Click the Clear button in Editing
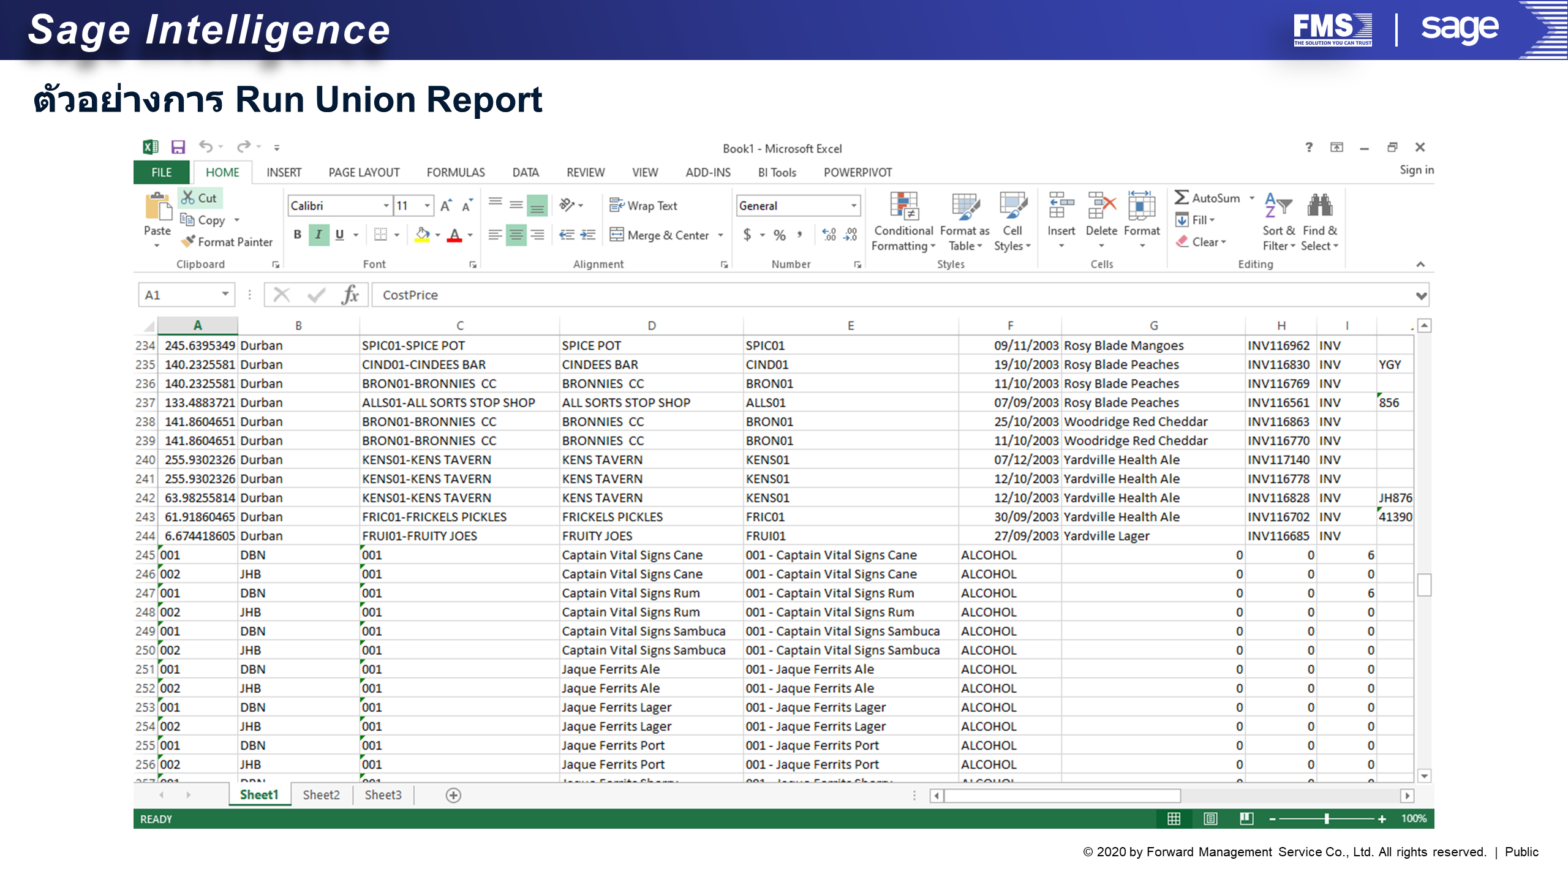Screen dimensions: 1568x882 tap(1201, 241)
